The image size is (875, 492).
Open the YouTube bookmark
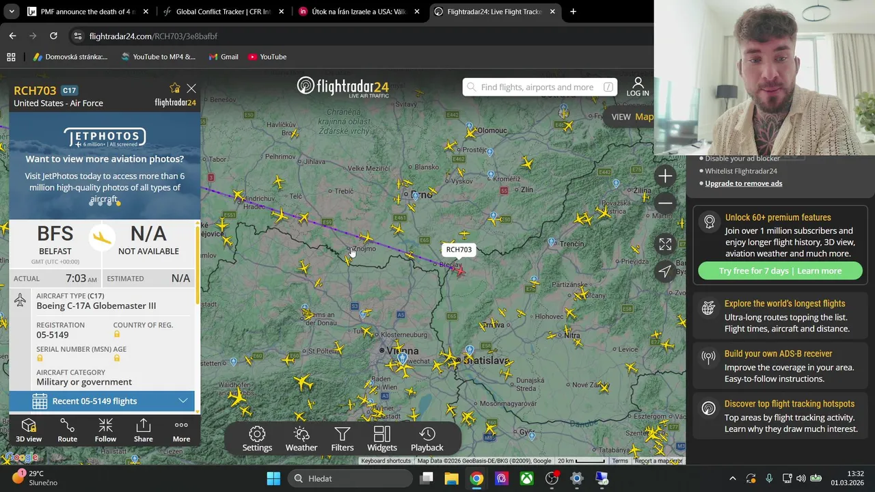267,57
